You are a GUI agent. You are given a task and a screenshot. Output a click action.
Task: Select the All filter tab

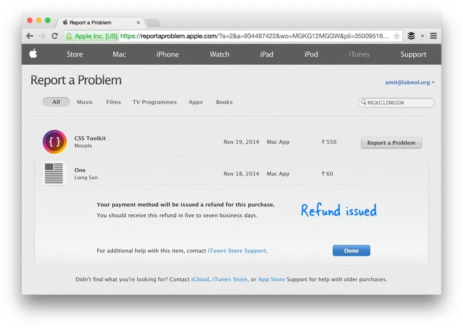pos(56,102)
